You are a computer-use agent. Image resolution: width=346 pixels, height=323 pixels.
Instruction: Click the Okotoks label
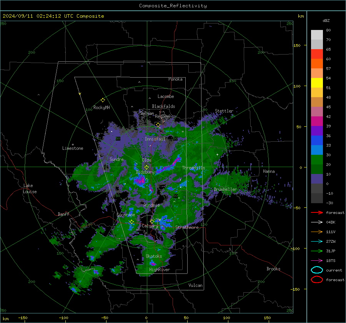(x=154, y=256)
